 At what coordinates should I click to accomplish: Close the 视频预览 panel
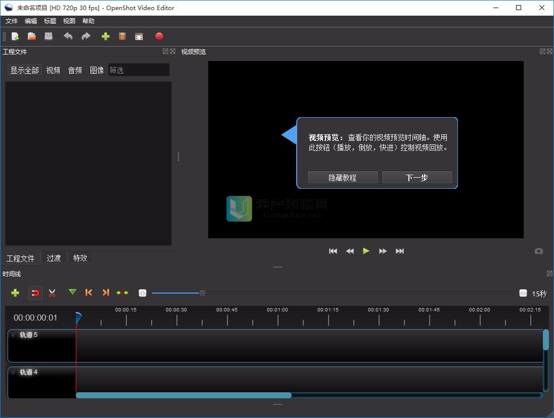point(550,51)
